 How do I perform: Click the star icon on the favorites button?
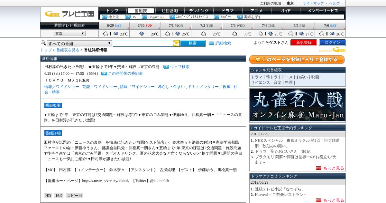coord(258,59)
